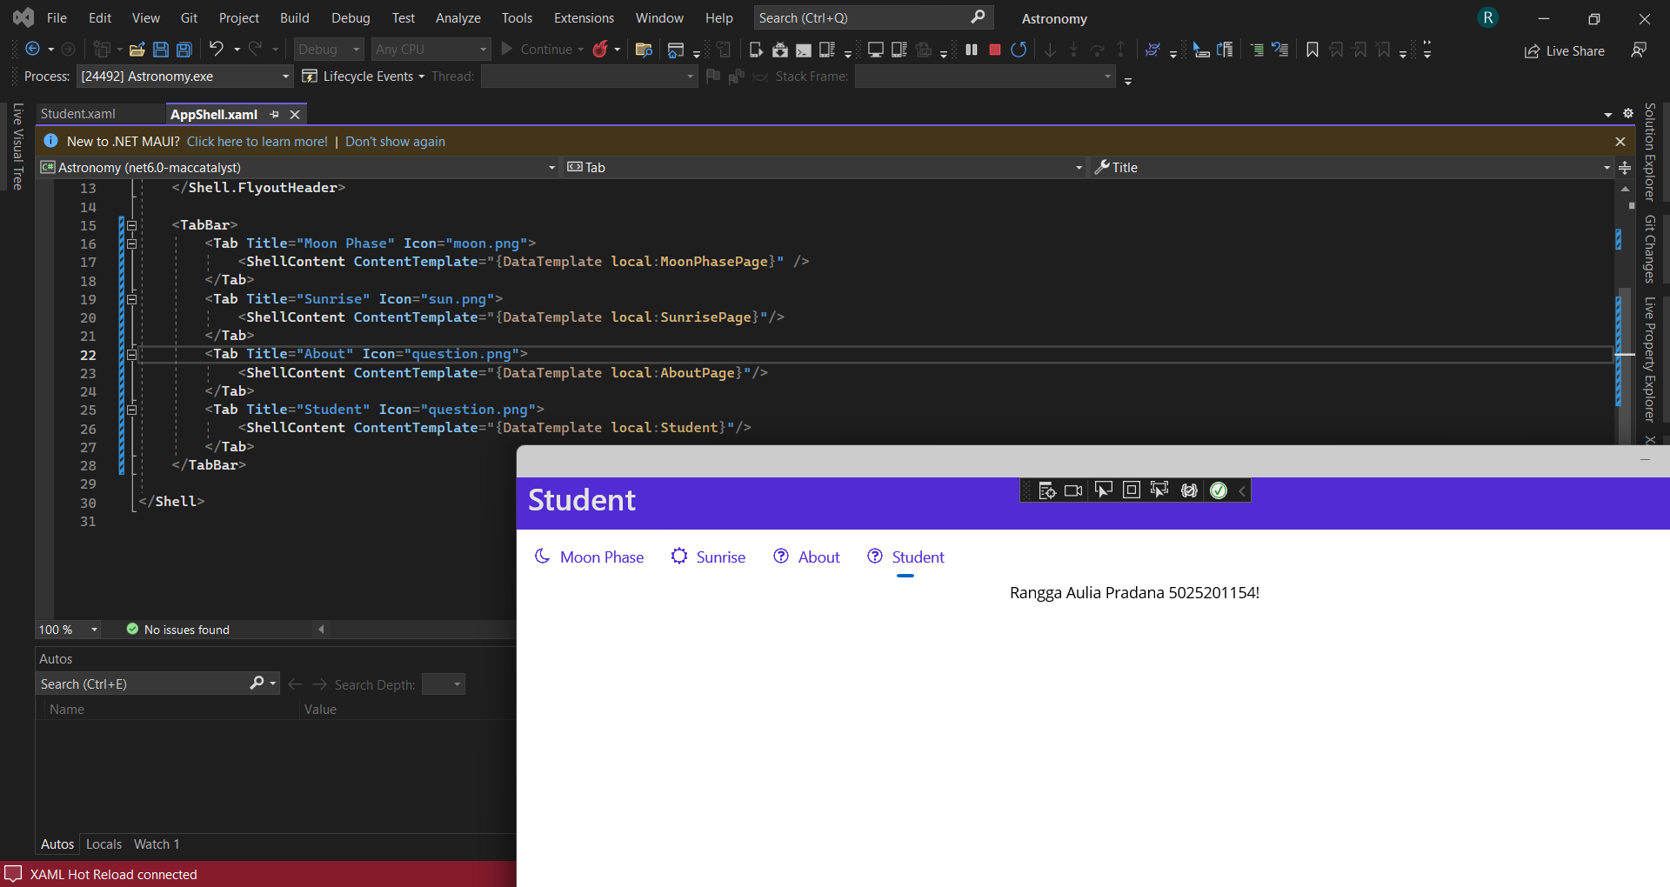Screen dimensions: 1670x887
Task: Restart the Astronomy app with circular arrow icon
Action: point(1019,50)
